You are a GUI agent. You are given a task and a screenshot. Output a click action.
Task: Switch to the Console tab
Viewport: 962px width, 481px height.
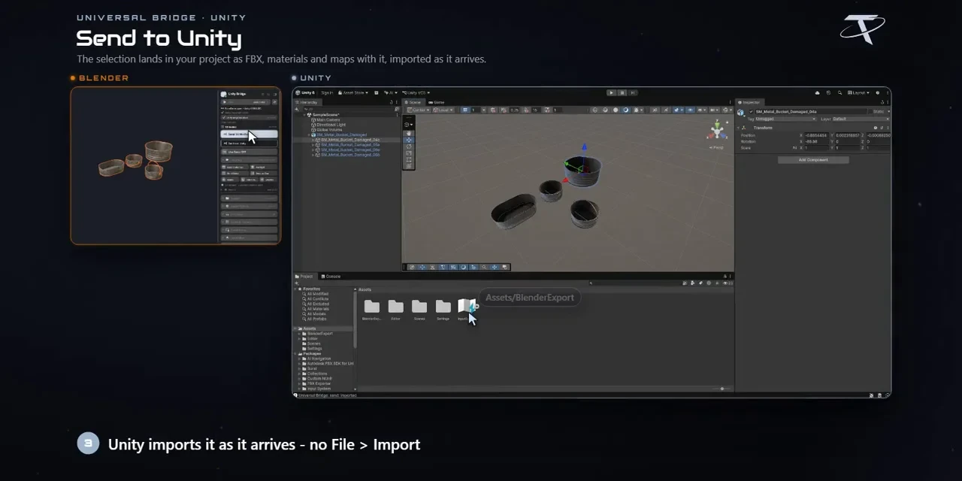[x=331, y=277]
